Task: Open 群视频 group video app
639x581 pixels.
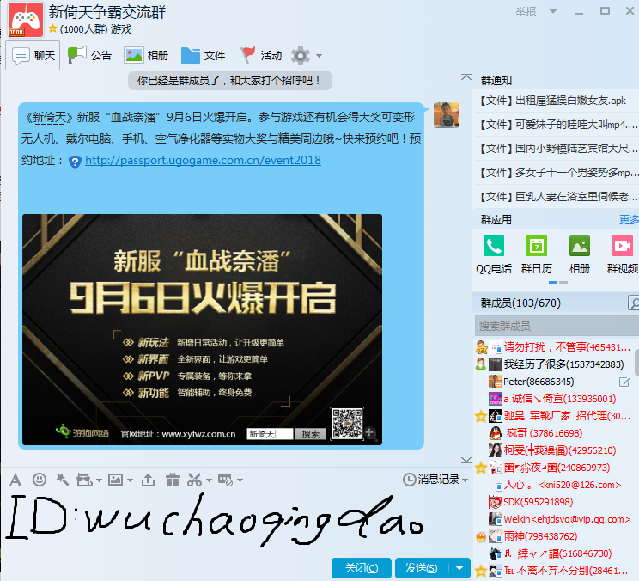Action: pos(623,255)
